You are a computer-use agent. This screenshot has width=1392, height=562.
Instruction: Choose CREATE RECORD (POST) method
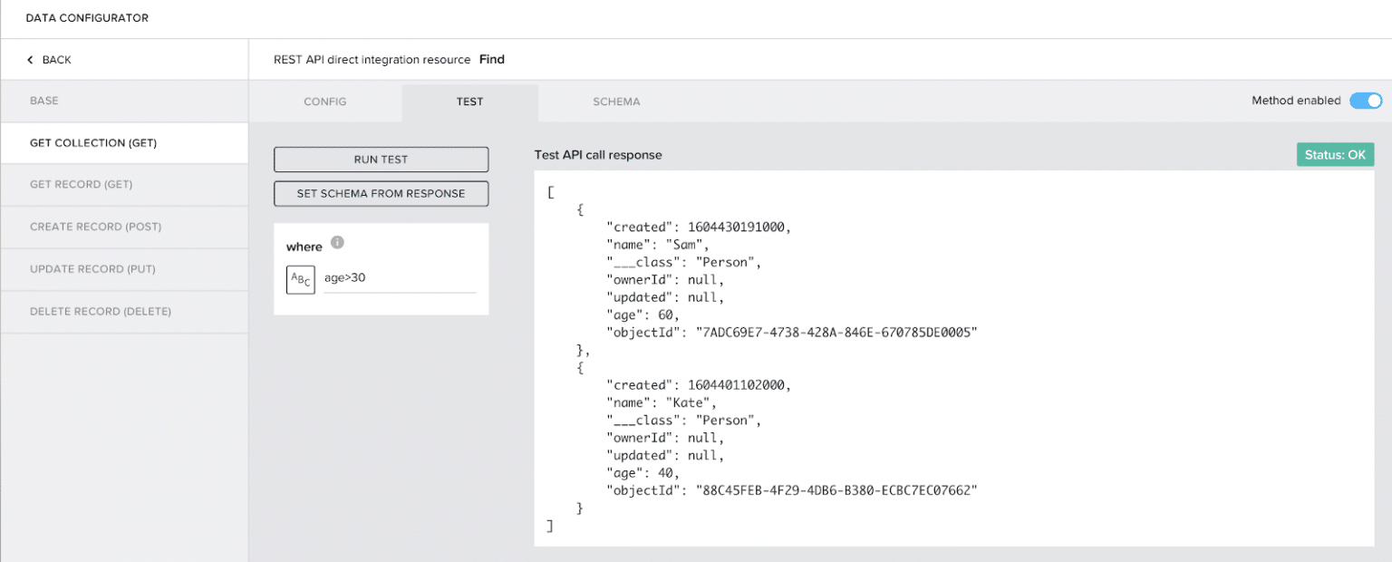pos(95,227)
